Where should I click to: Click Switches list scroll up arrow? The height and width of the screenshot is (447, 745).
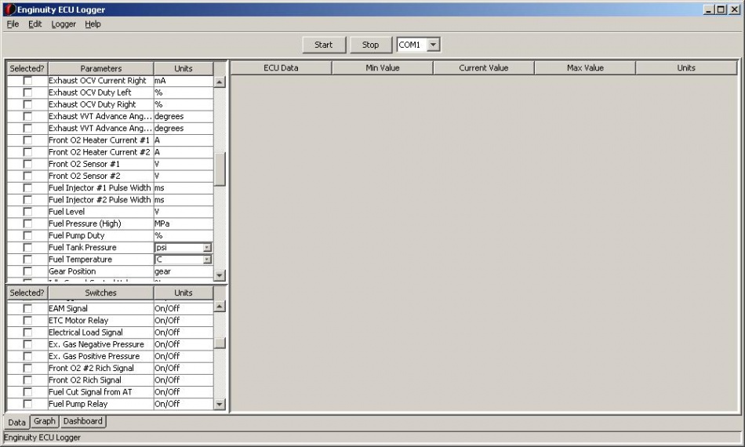coord(220,307)
